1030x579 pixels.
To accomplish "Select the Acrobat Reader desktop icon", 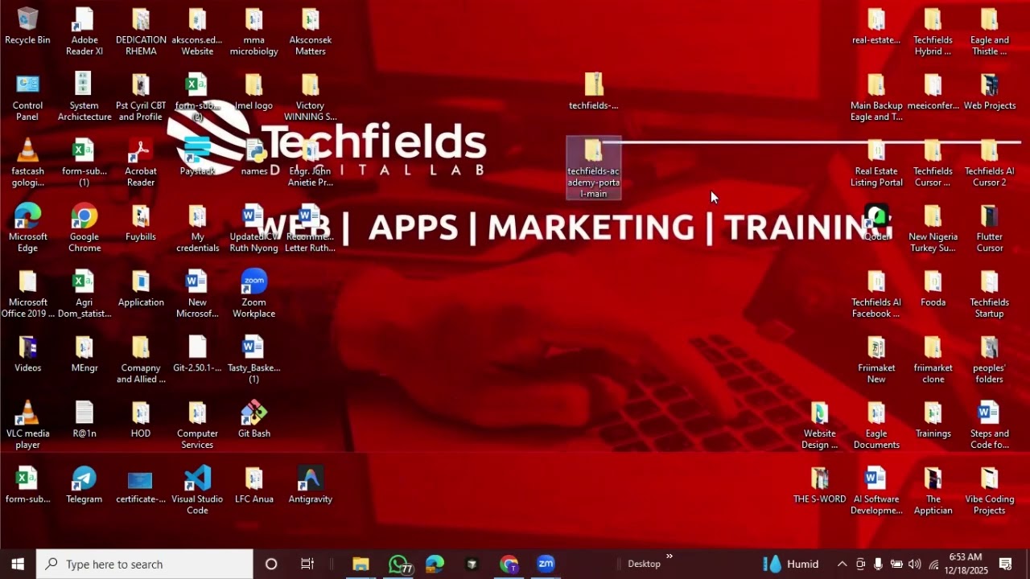I will pyautogui.click(x=141, y=162).
